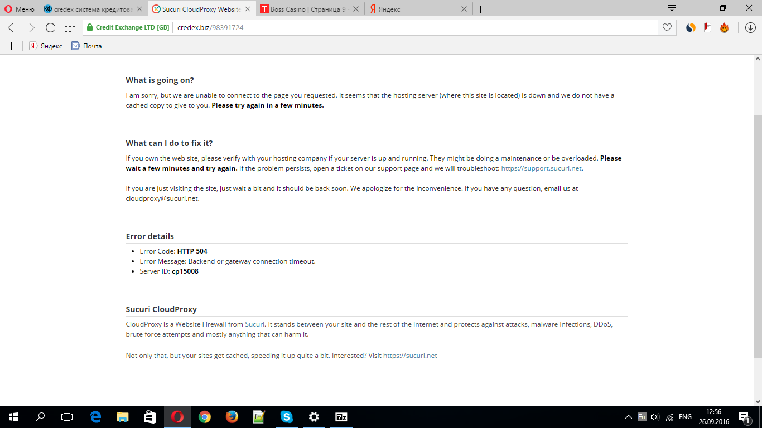Viewport: 762px width, 428px height.
Task: Click the cloudproxy@sucuri.net email text
Action: [x=162, y=198]
